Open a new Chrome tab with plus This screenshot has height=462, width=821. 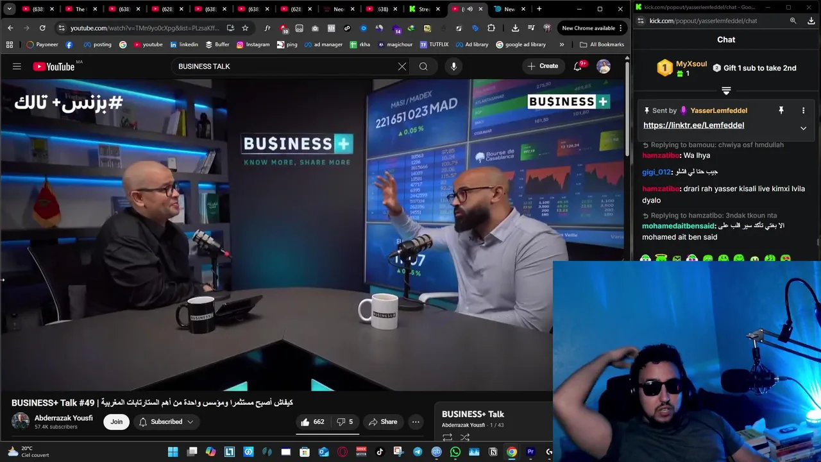point(539,9)
